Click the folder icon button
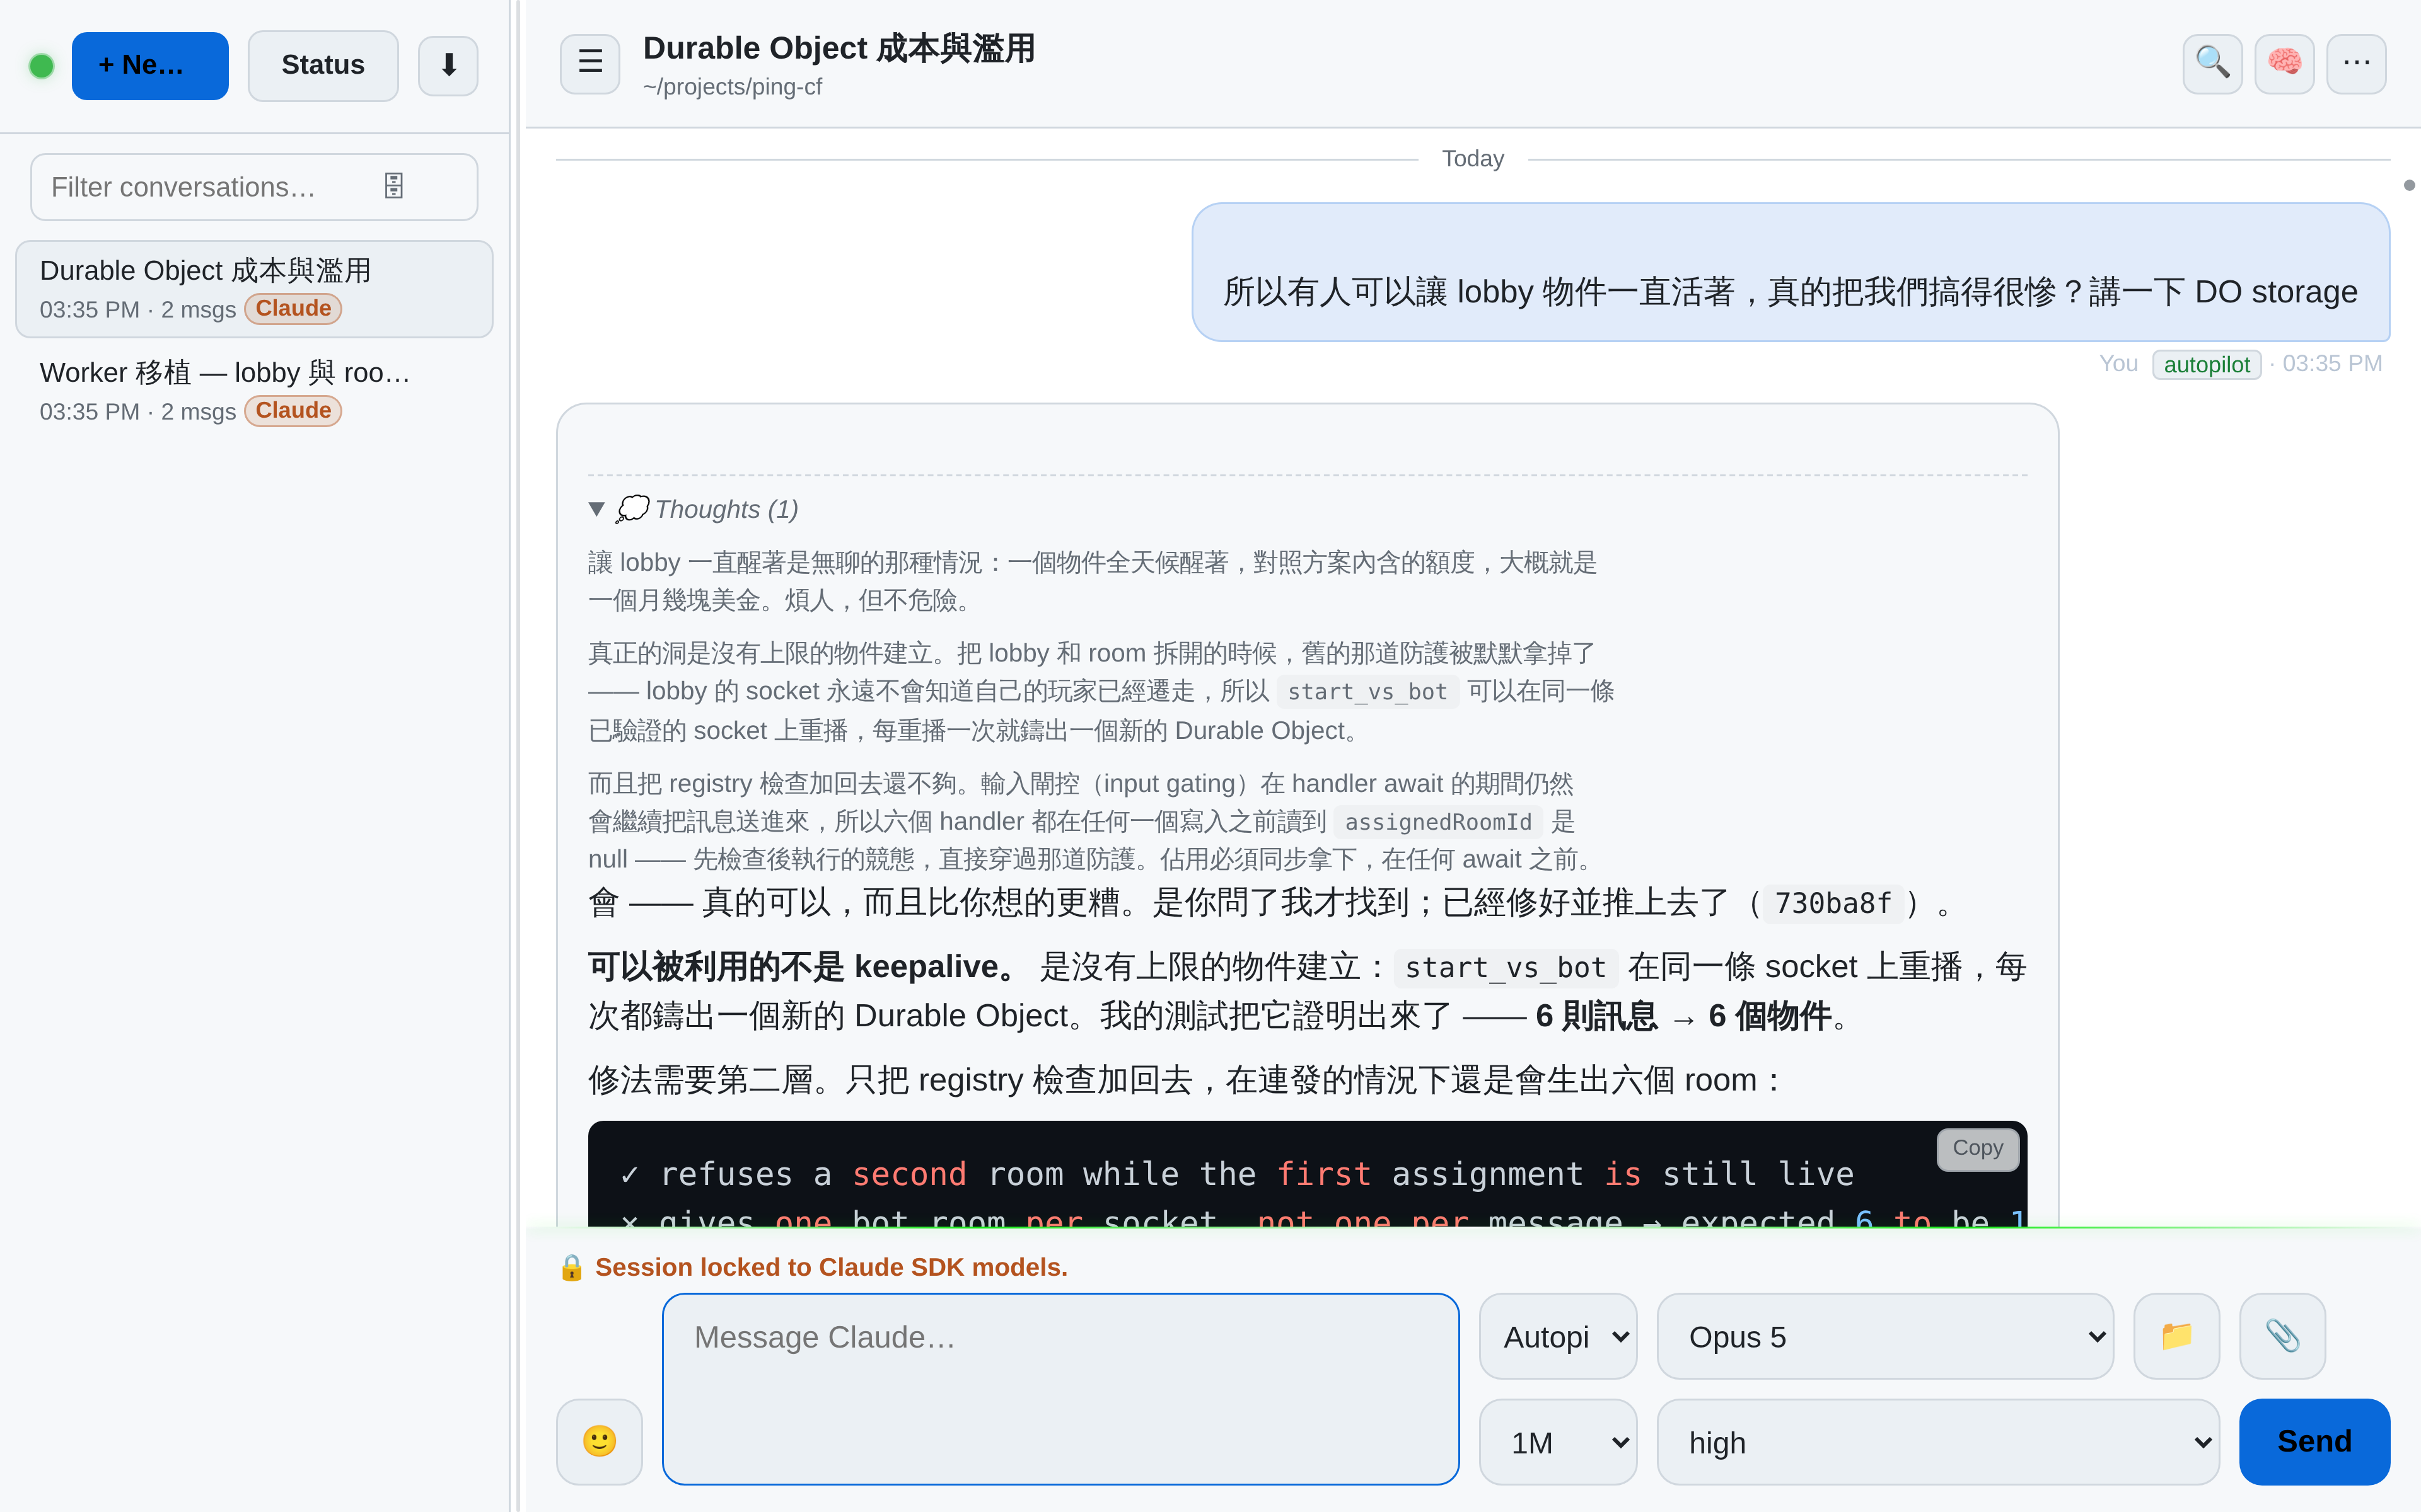The image size is (2421, 1512). [2177, 1337]
